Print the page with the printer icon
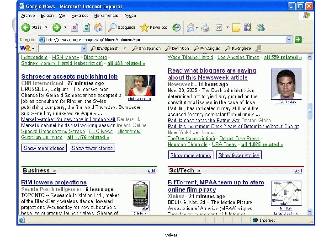 tap(205, 27)
